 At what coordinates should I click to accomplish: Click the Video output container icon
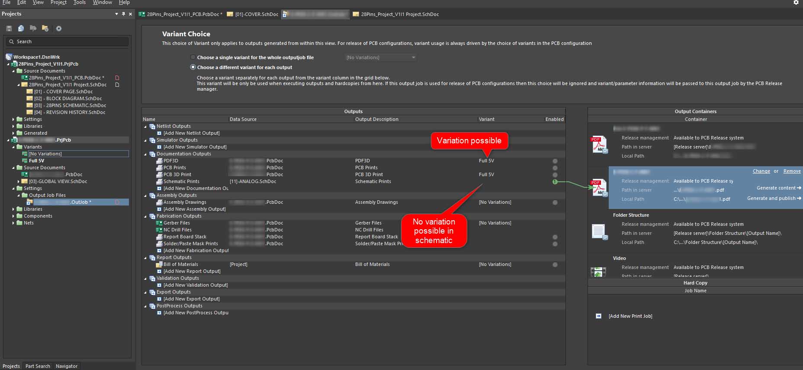click(x=598, y=272)
